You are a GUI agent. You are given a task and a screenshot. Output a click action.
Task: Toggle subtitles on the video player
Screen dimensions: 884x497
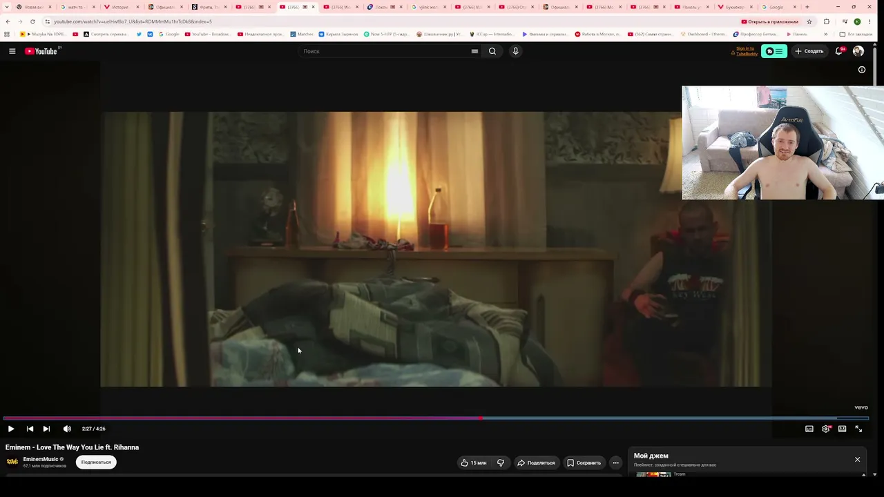point(809,429)
